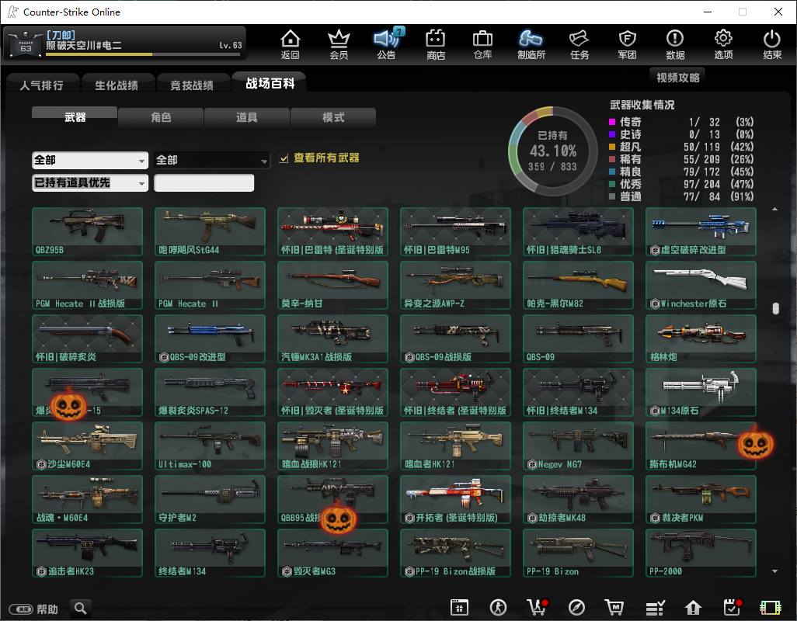The height and width of the screenshot is (621, 797).
Task: Click the scroll up arrow of weapon list
Action: tap(774, 210)
